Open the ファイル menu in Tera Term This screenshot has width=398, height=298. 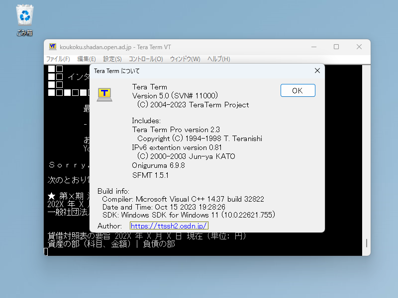click(58, 59)
